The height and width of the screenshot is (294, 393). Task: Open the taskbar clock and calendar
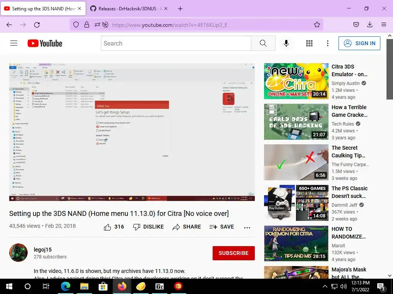360,286
